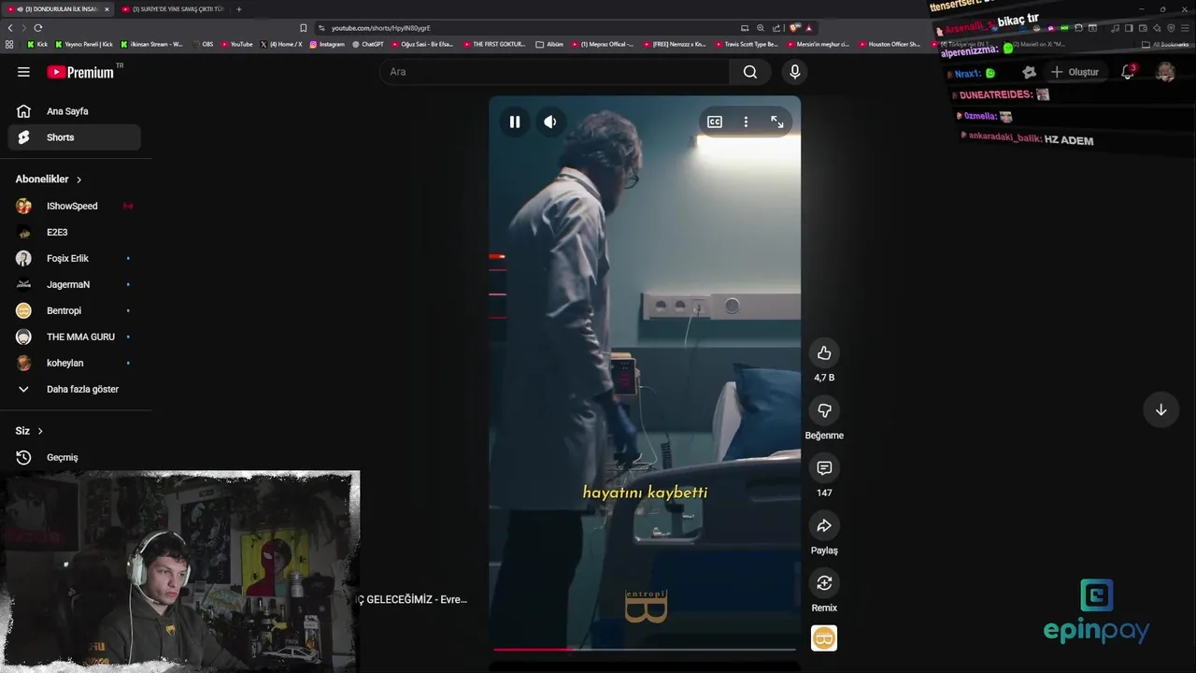
Task: Open the Instagram bookmark
Action: [327, 44]
